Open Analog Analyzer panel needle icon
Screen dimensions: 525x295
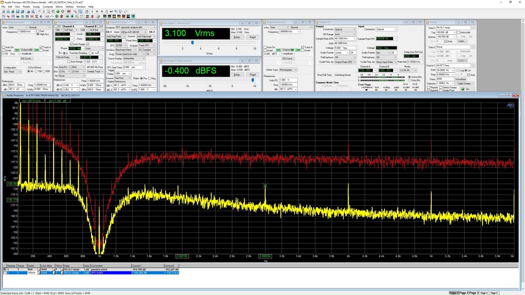pos(8,16)
